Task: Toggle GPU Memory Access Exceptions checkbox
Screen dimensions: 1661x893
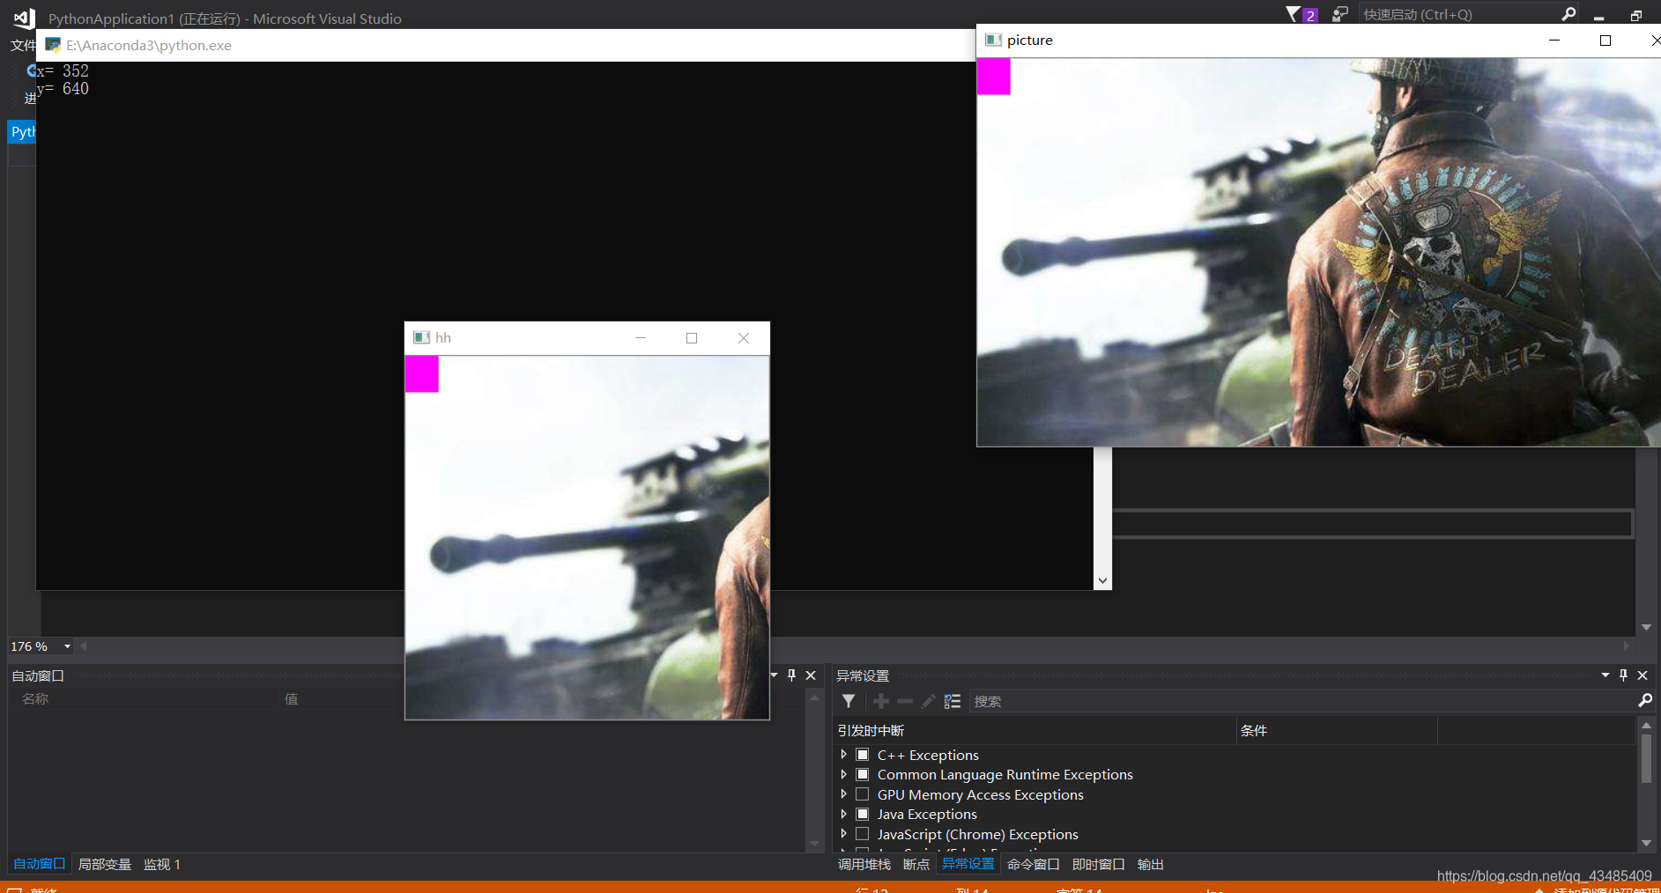Action: (863, 794)
